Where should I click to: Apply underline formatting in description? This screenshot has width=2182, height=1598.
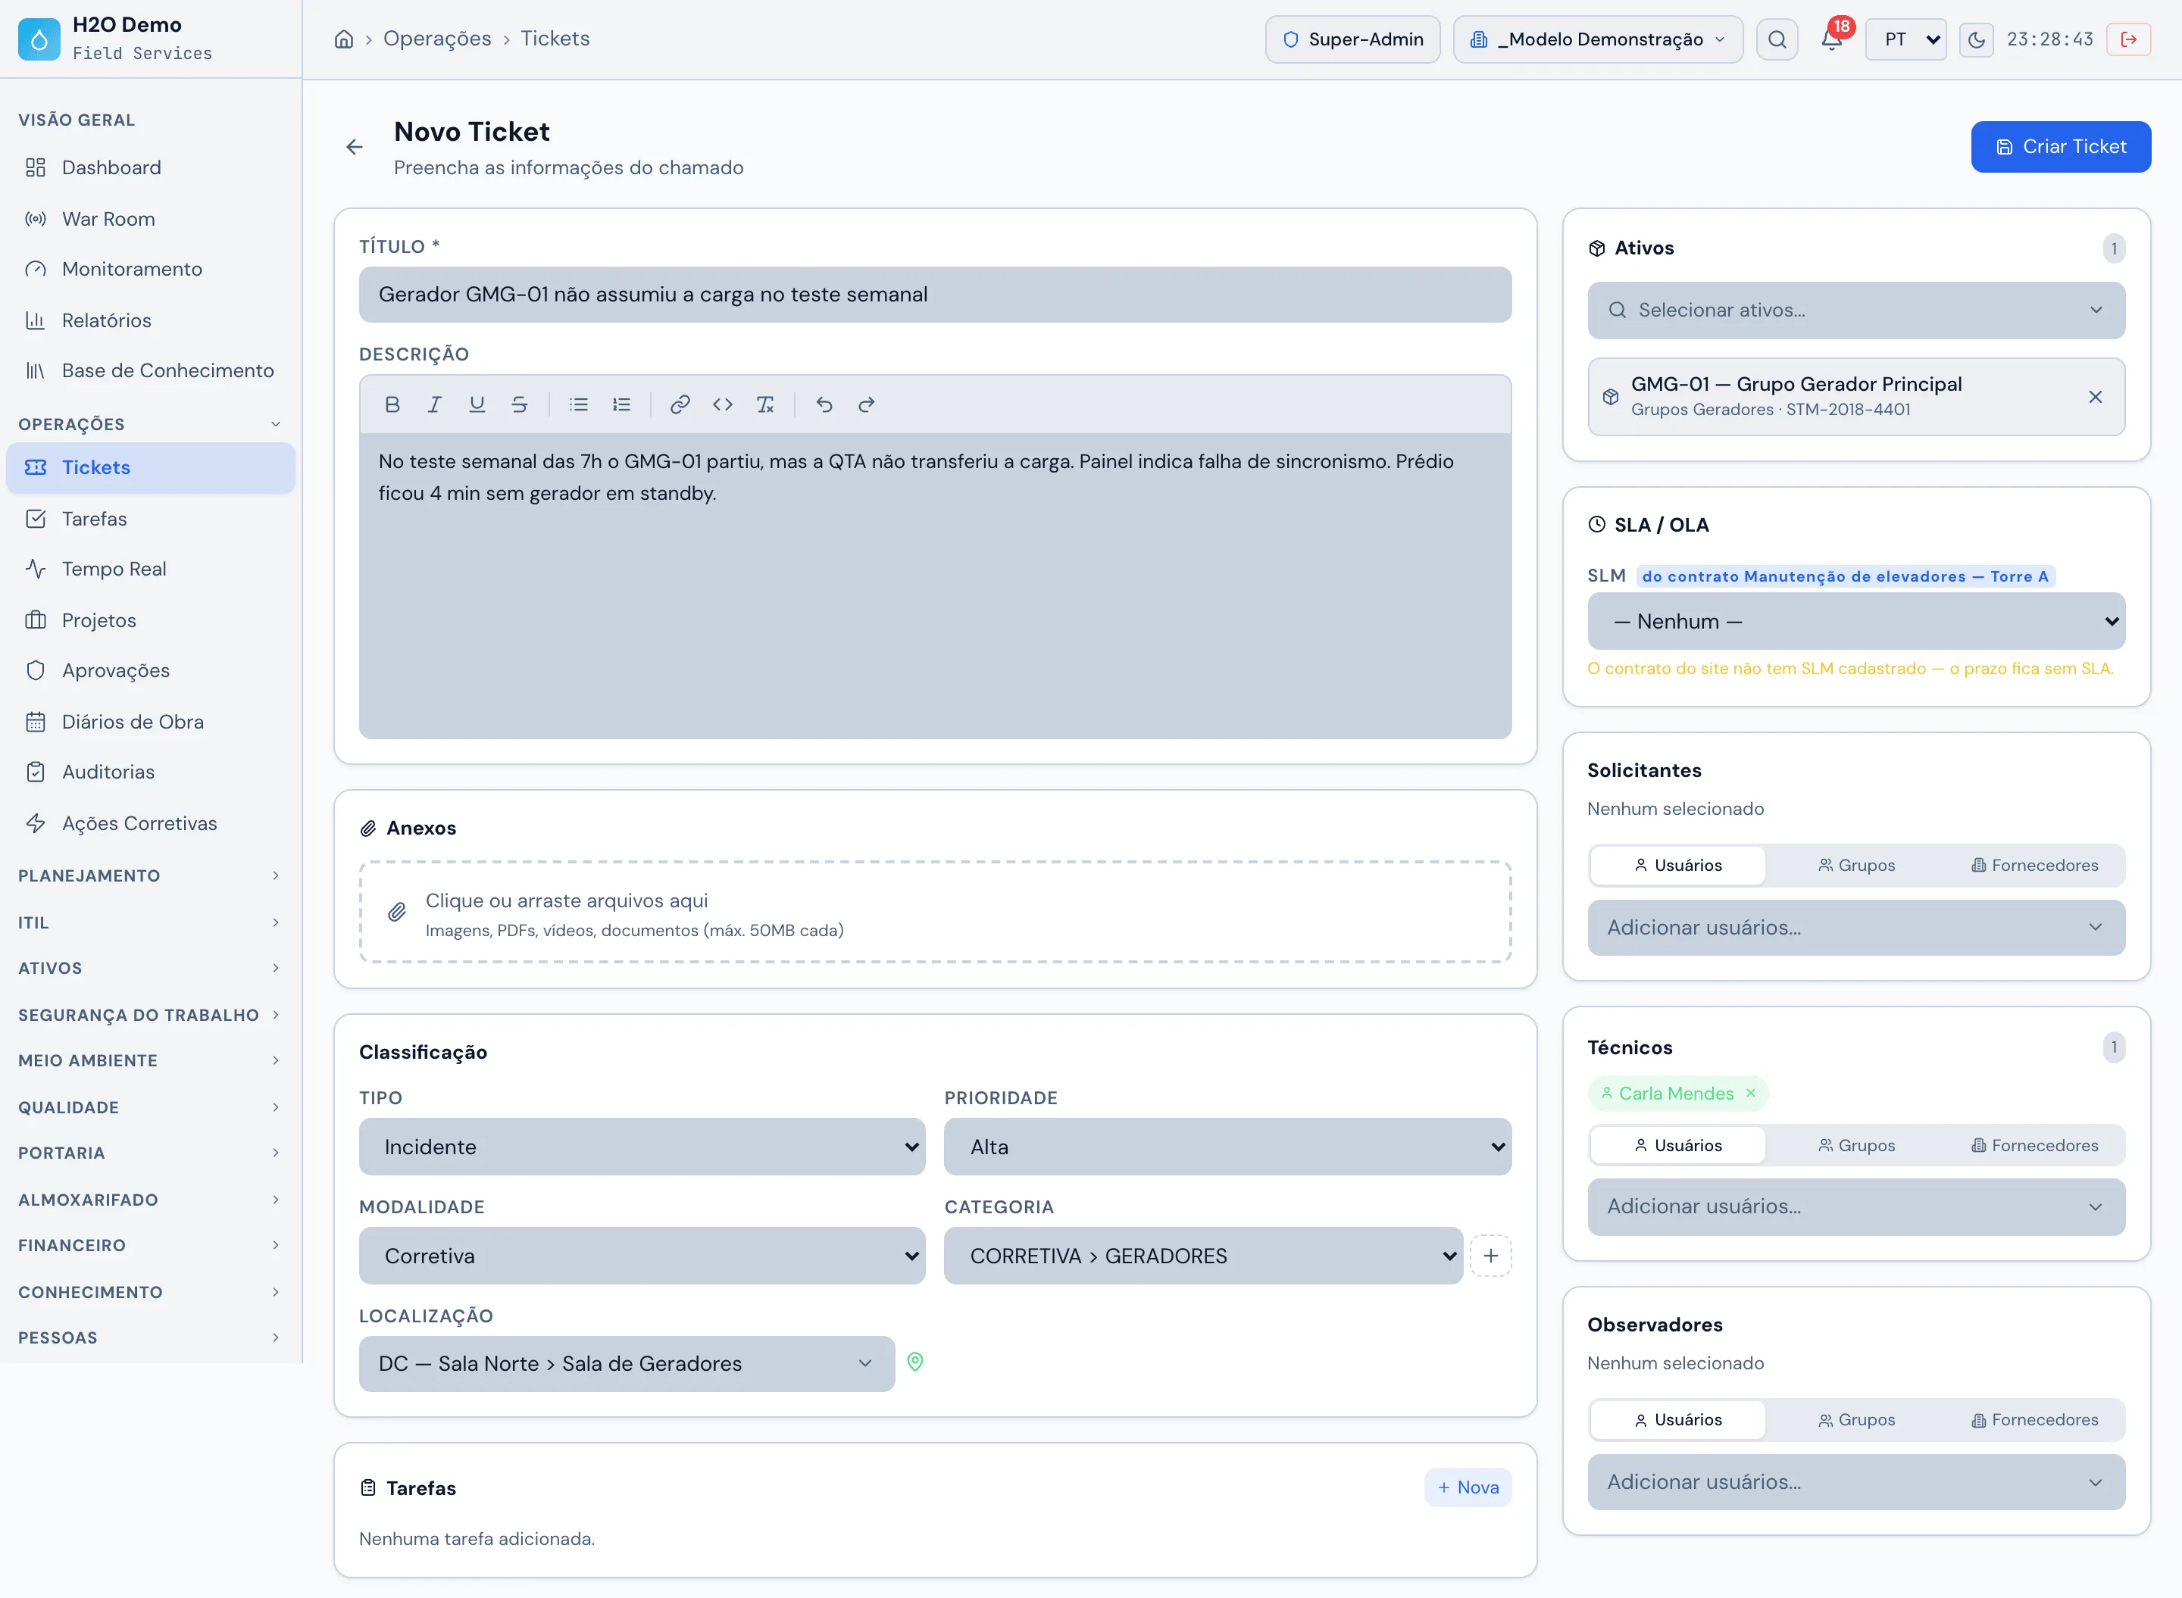pyautogui.click(x=477, y=404)
